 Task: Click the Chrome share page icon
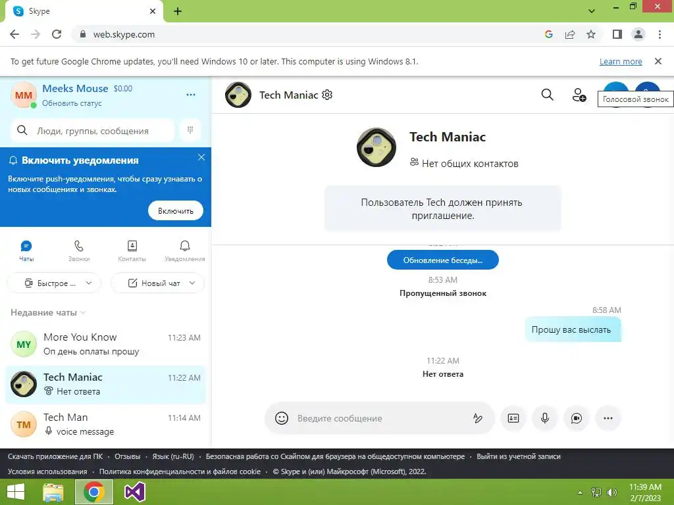[x=570, y=34]
